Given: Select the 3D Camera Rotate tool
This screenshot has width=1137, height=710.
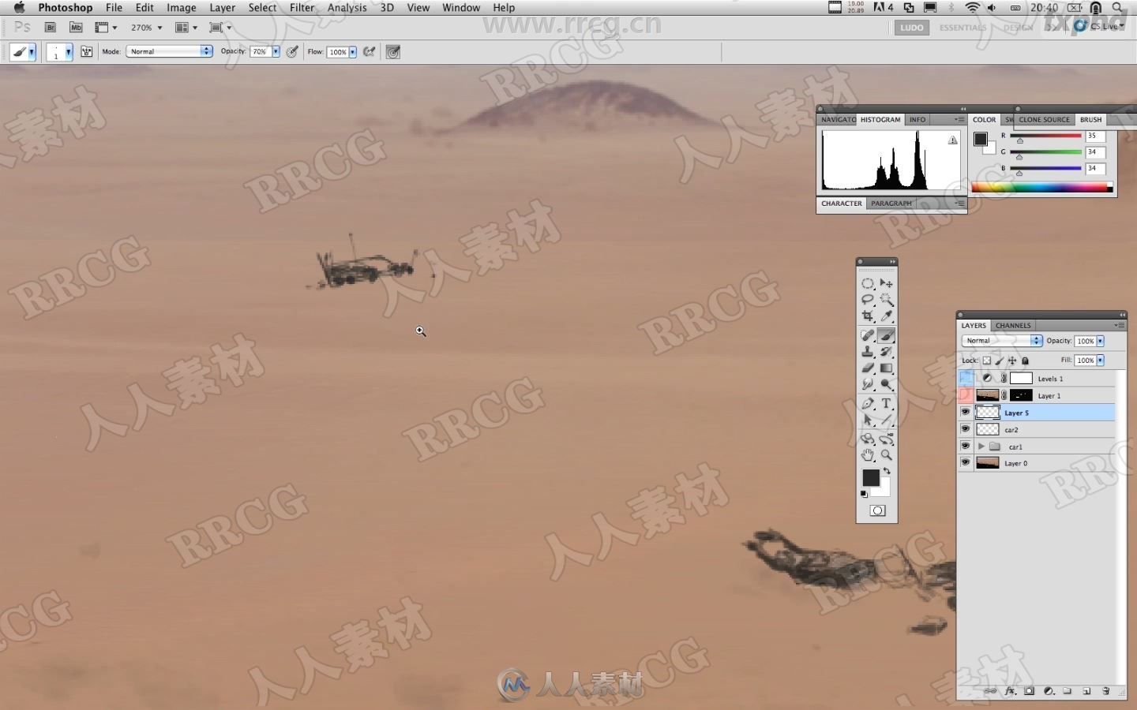Looking at the screenshot, I should pos(887,439).
